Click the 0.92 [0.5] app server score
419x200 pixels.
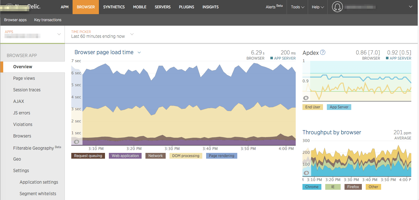pos(399,53)
